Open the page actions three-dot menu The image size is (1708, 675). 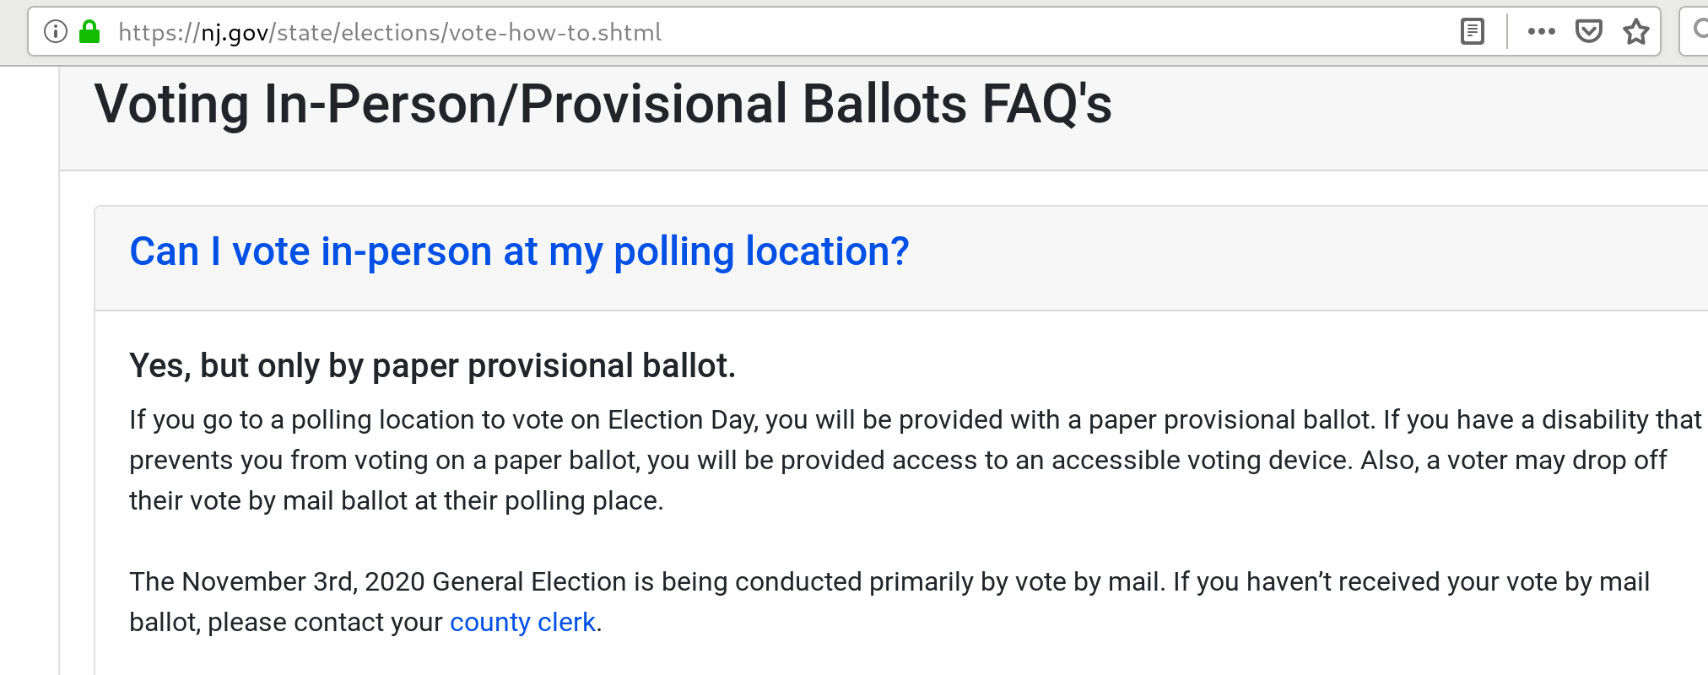coord(1541,32)
